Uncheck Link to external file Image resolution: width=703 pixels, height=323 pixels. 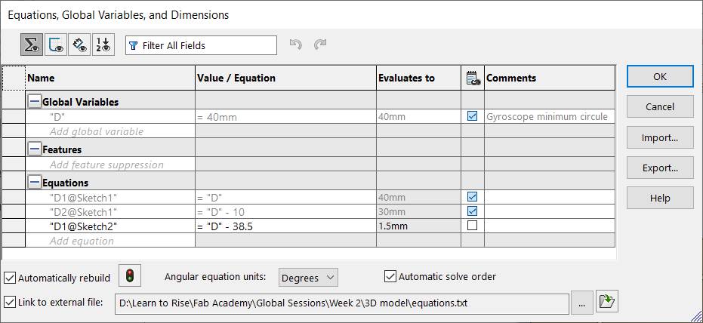10,303
